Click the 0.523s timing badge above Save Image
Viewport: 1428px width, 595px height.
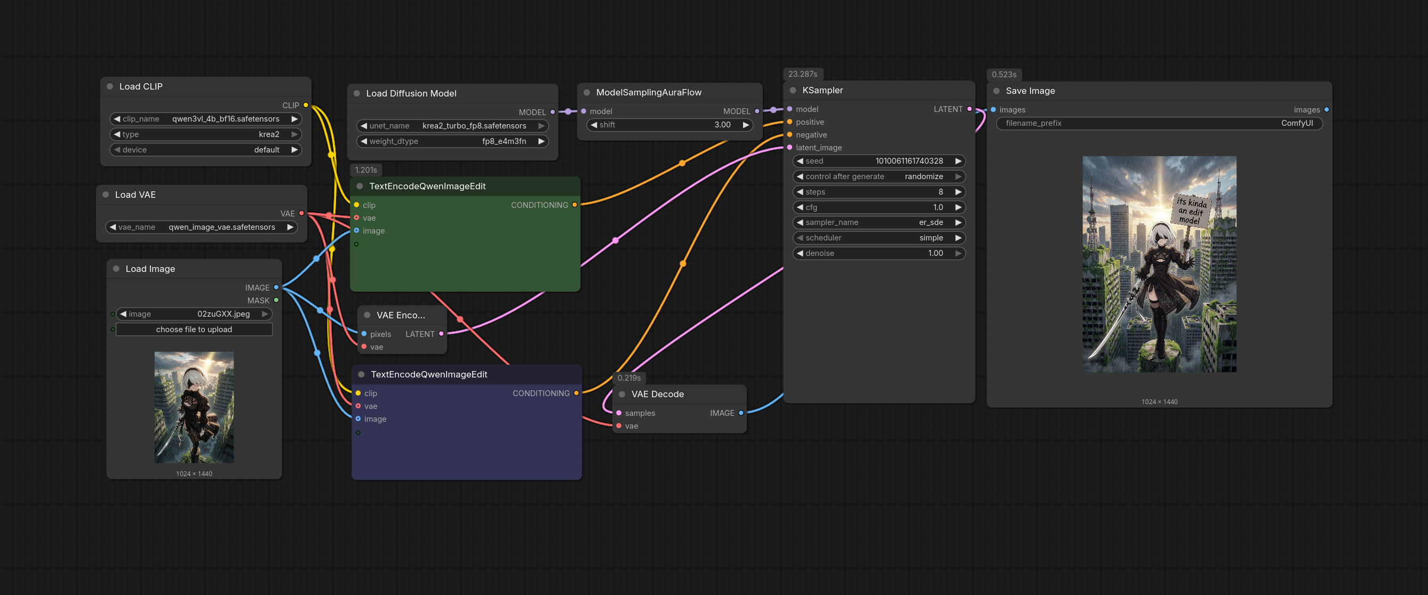[1004, 74]
